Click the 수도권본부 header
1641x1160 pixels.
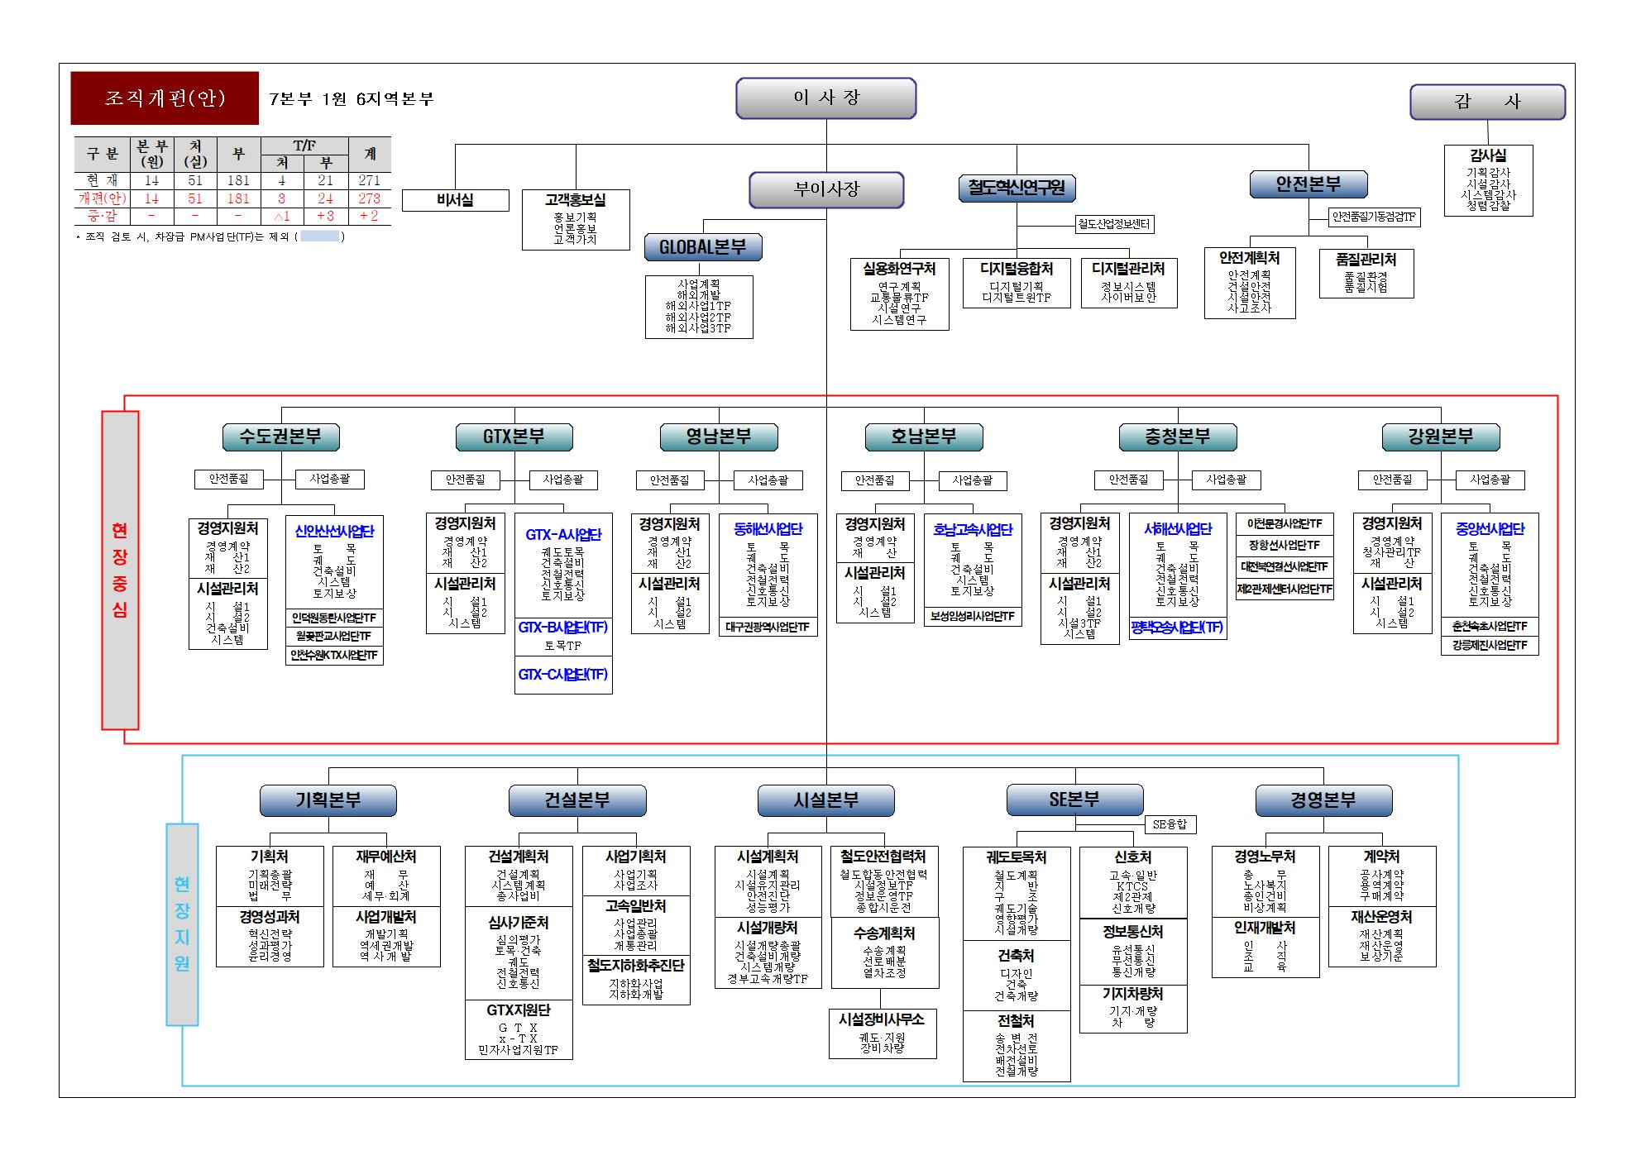[x=281, y=437]
